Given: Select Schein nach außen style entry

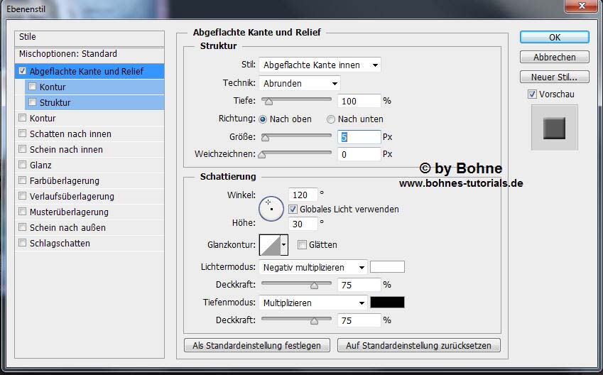Looking at the screenshot, I should tap(67, 228).
